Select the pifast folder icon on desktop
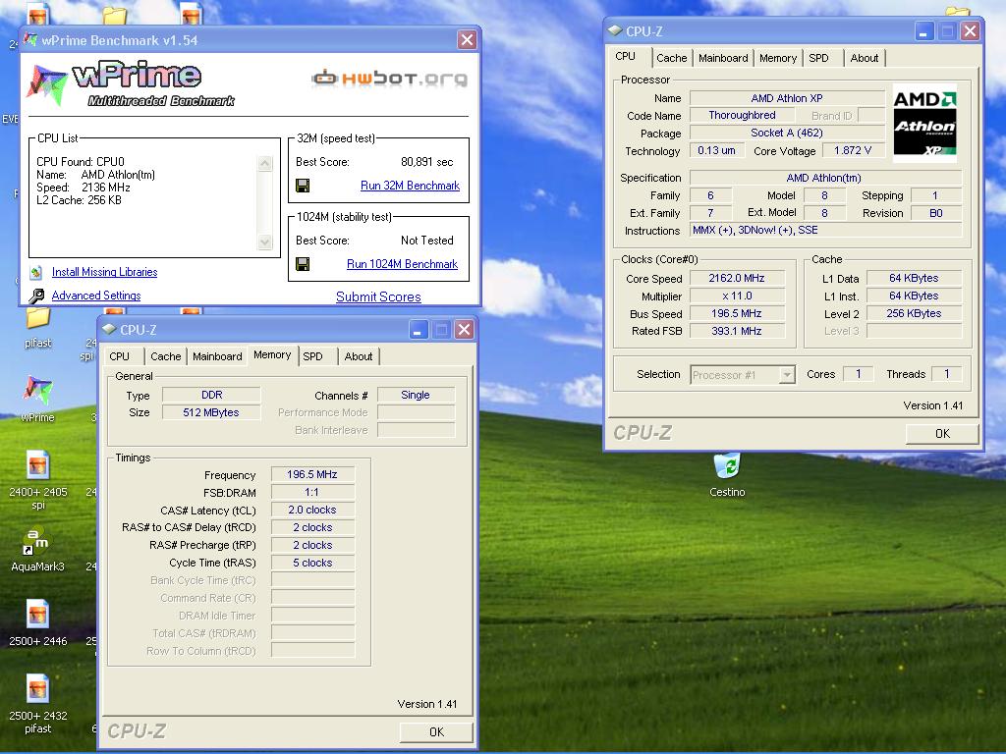Viewport: 1006px width, 754px height. 37,318
